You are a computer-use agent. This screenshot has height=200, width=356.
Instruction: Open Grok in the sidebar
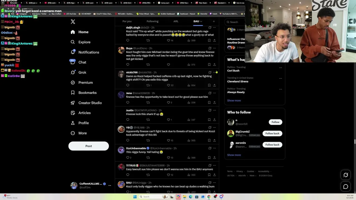click(x=78, y=72)
